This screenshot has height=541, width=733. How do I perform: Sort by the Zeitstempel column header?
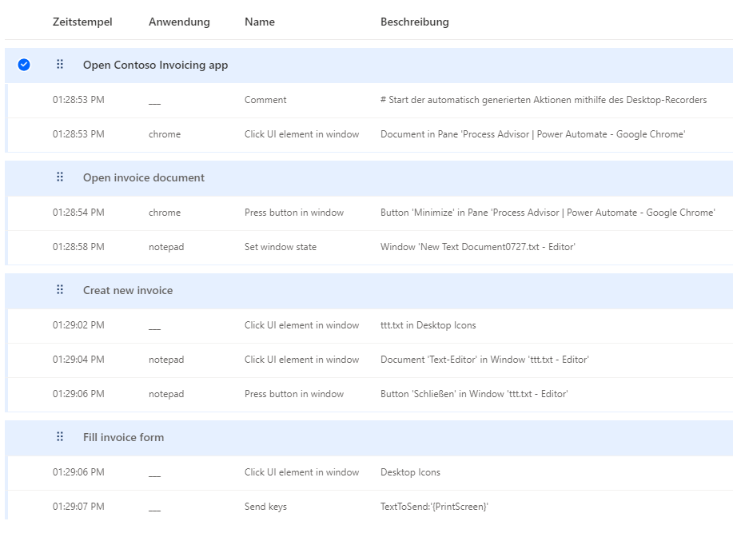click(82, 22)
